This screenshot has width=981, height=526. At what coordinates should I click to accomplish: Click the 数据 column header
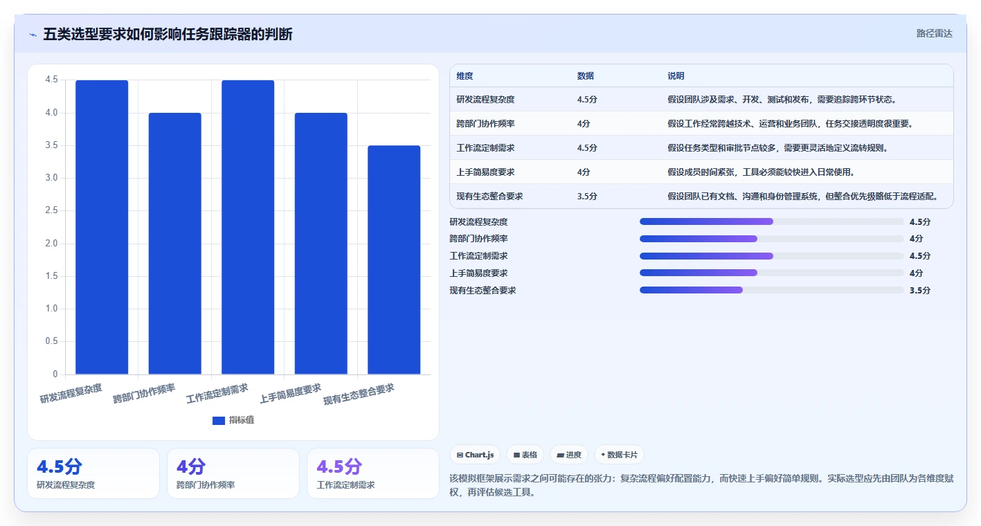tap(585, 76)
